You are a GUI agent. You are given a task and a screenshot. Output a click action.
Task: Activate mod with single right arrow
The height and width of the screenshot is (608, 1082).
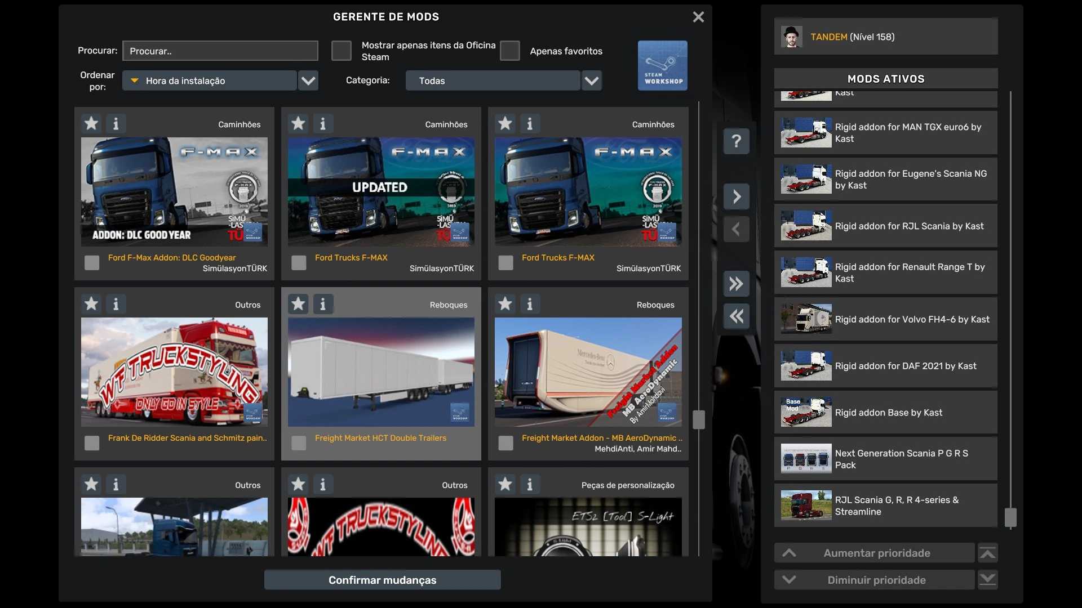point(736,196)
